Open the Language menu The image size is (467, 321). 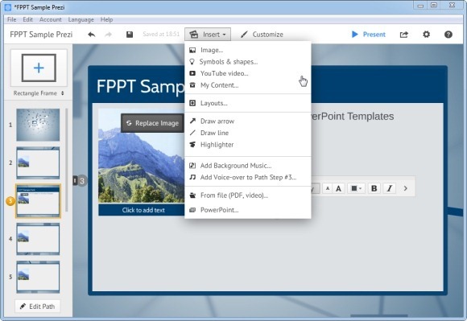[x=81, y=19]
